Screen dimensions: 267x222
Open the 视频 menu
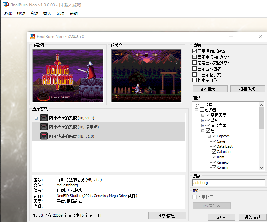(x=21, y=13)
